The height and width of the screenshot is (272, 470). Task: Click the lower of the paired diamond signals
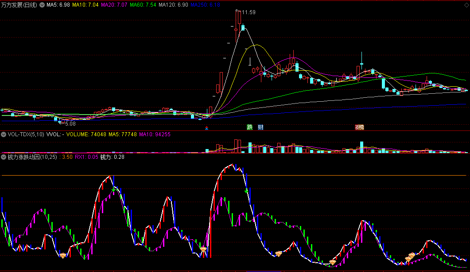pyautogui.click(x=408, y=259)
